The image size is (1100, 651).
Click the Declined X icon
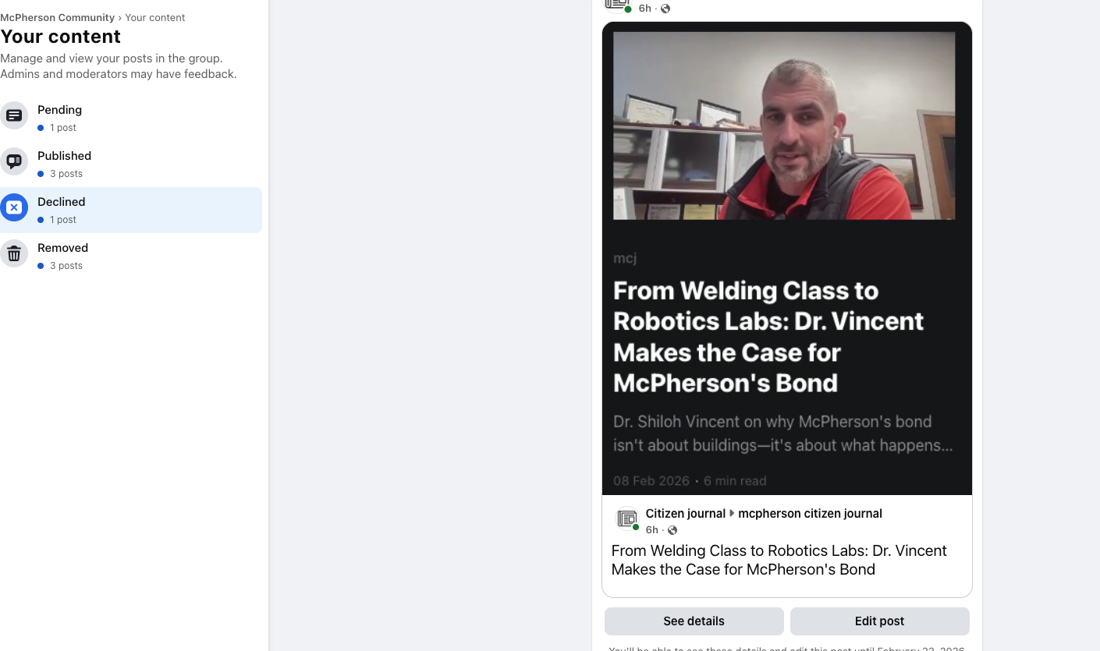(x=14, y=207)
